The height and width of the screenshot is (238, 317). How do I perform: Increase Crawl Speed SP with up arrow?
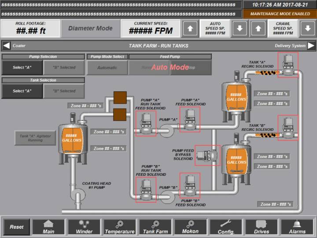(258, 29)
